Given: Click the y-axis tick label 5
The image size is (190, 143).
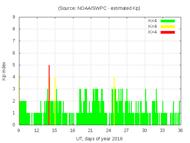Looking at the screenshot, I should click(x=14, y=65).
